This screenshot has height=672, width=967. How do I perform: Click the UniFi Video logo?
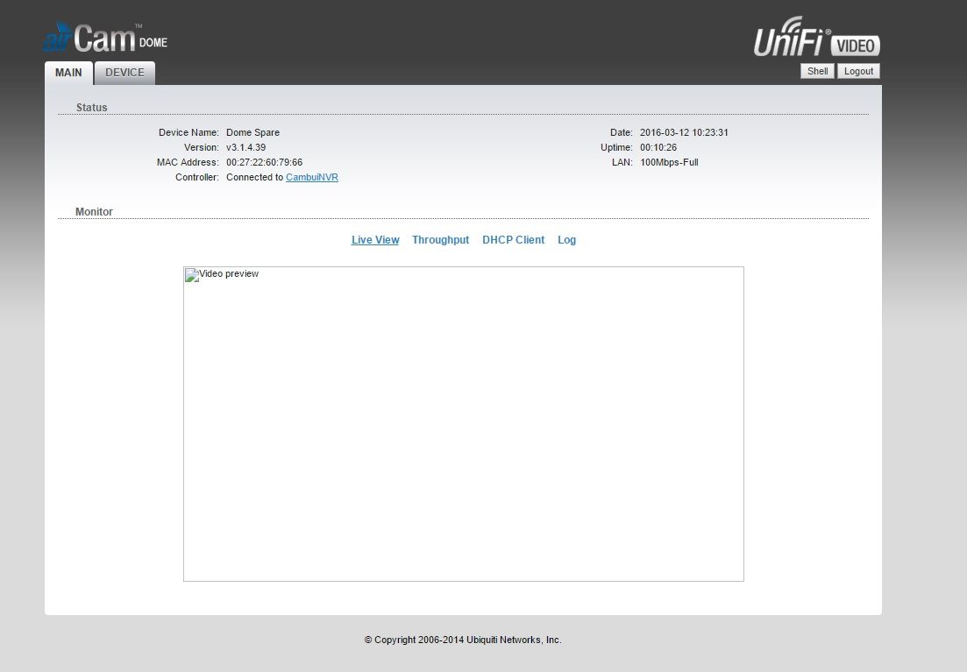point(816,39)
